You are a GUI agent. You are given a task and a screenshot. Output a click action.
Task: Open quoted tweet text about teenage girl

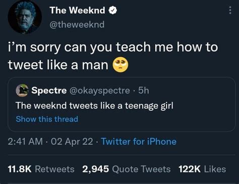point(94,106)
